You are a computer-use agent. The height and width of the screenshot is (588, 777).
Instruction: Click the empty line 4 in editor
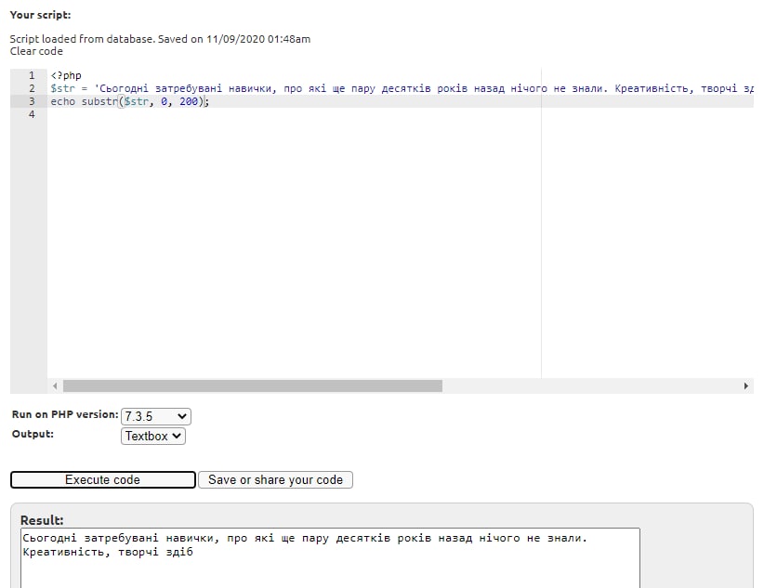tap(401, 114)
